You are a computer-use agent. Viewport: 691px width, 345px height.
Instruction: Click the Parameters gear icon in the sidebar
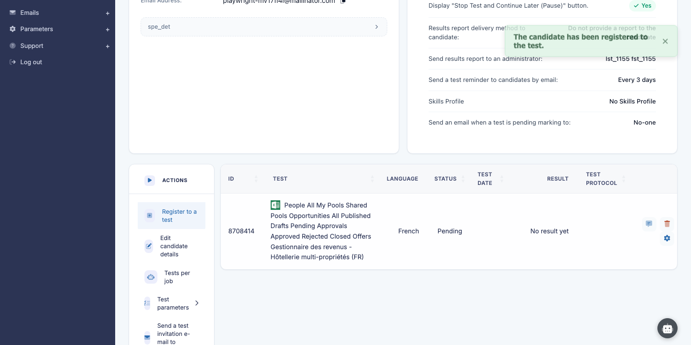(12, 29)
